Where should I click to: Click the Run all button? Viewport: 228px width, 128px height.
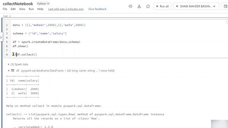point(162,6)
